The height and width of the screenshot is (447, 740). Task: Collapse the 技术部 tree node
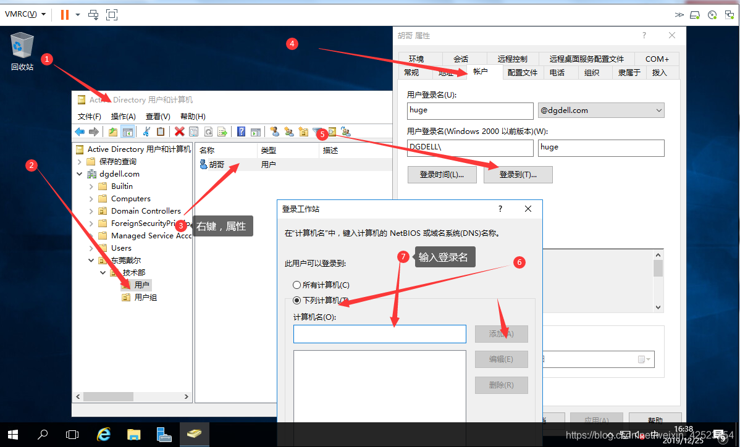click(x=103, y=272)
